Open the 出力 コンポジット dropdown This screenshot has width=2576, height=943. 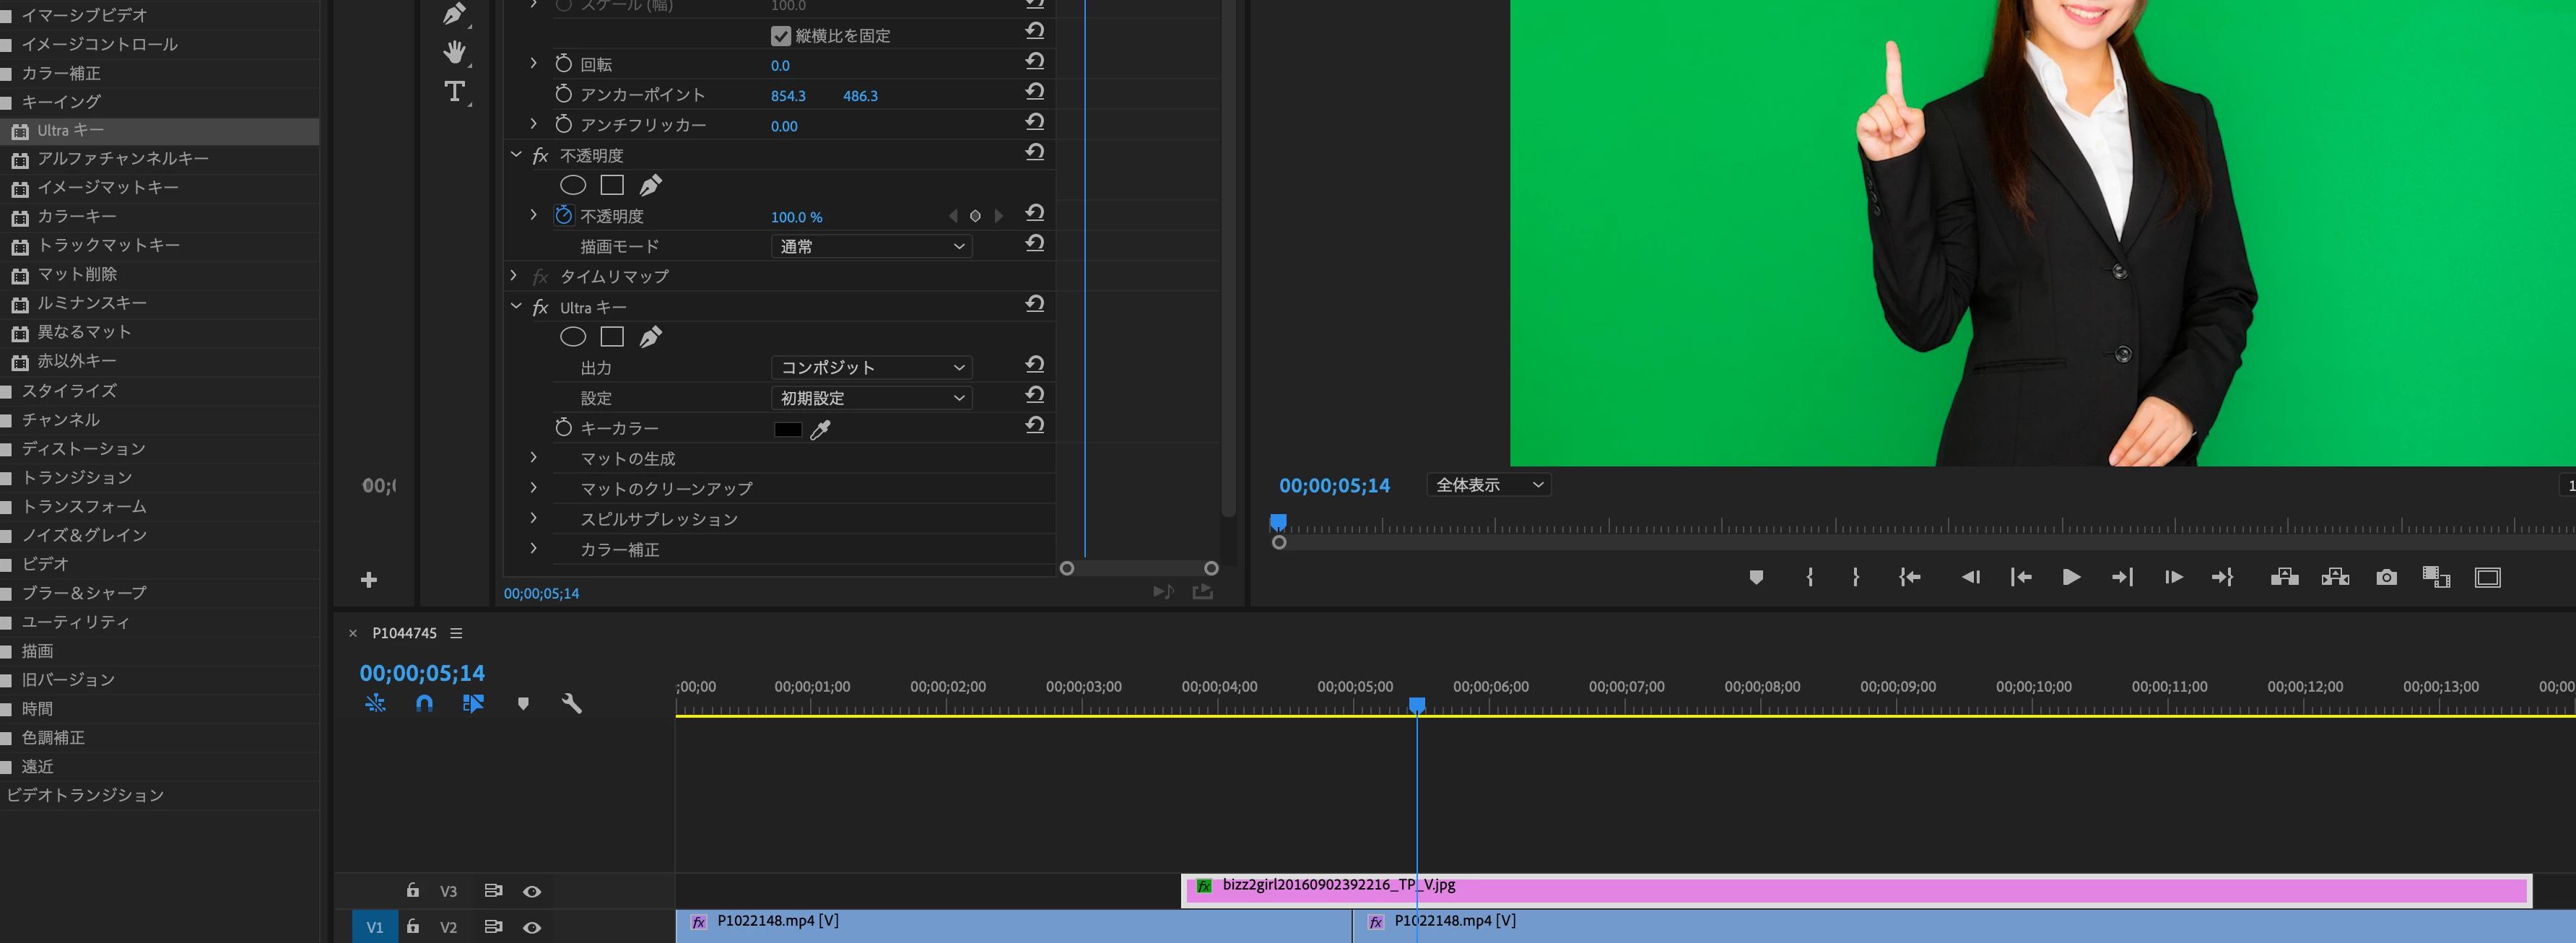tap(871, 367)
